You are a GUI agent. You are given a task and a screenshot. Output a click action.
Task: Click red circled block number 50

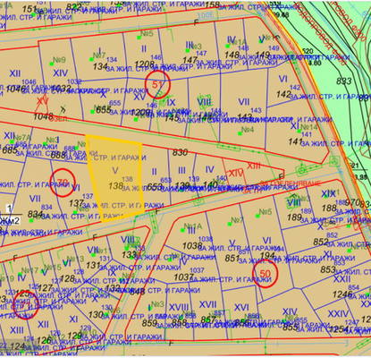tap(265, 273)
